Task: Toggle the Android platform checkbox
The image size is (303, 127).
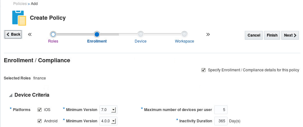Action: [40, 121]
